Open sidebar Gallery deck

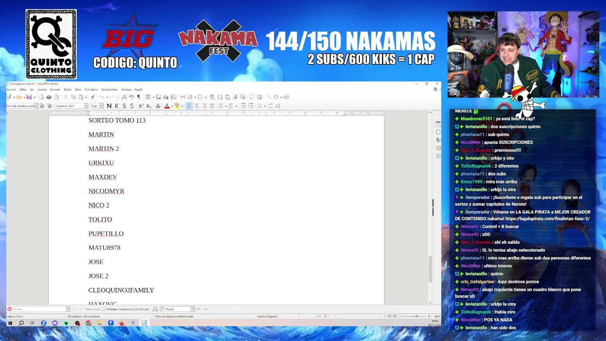point(438,148)
